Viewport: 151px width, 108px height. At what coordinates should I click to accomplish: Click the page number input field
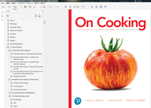click(50, 7)
